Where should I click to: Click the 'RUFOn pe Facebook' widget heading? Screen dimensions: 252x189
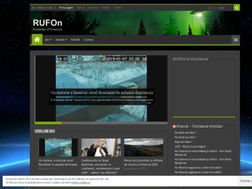(190, 59)
